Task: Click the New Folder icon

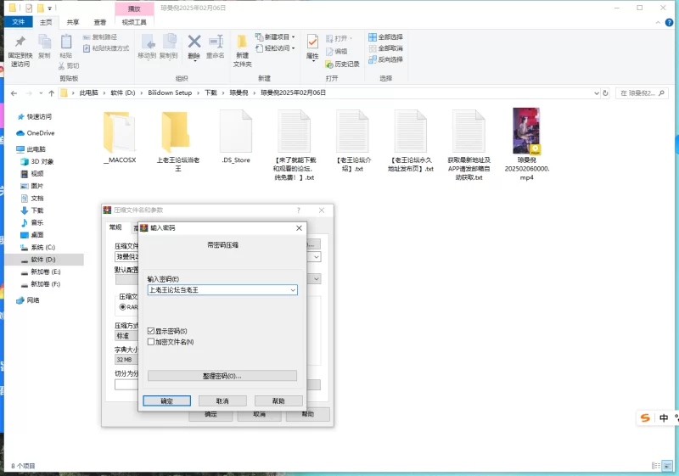Action: click(x=243, y=42)
